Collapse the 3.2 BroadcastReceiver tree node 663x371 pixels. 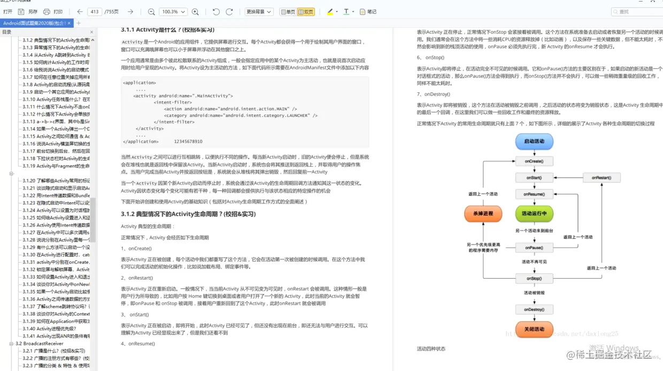[12, 344]
